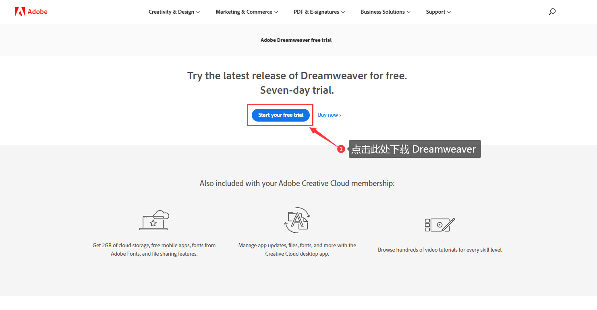Follow the Buy now link

click(x=330, y=115)
